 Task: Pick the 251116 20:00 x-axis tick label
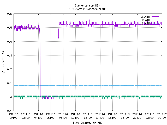(x=137, y=116)
